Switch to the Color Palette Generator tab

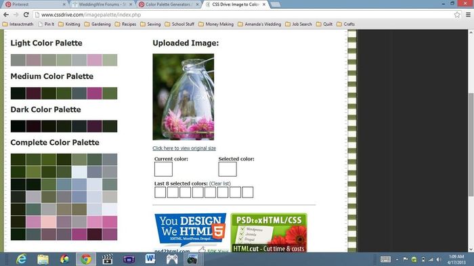pos(169,5)
